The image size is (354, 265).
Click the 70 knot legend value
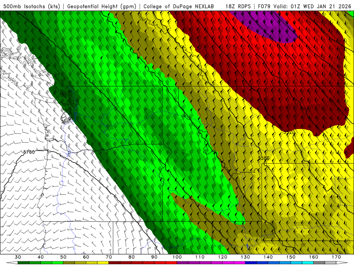point(109,257)
